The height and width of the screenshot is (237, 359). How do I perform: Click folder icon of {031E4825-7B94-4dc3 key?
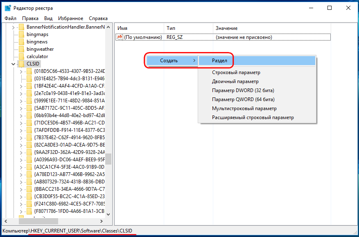tap(29, 79)
